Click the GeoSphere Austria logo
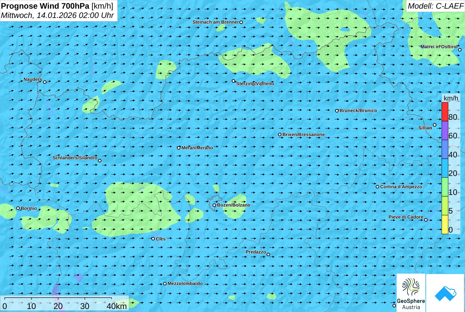This screenshot has width=465, height=312. click(411, 293)
